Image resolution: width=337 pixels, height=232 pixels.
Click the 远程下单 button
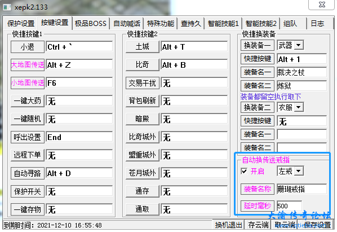click(x=28, y=155)
